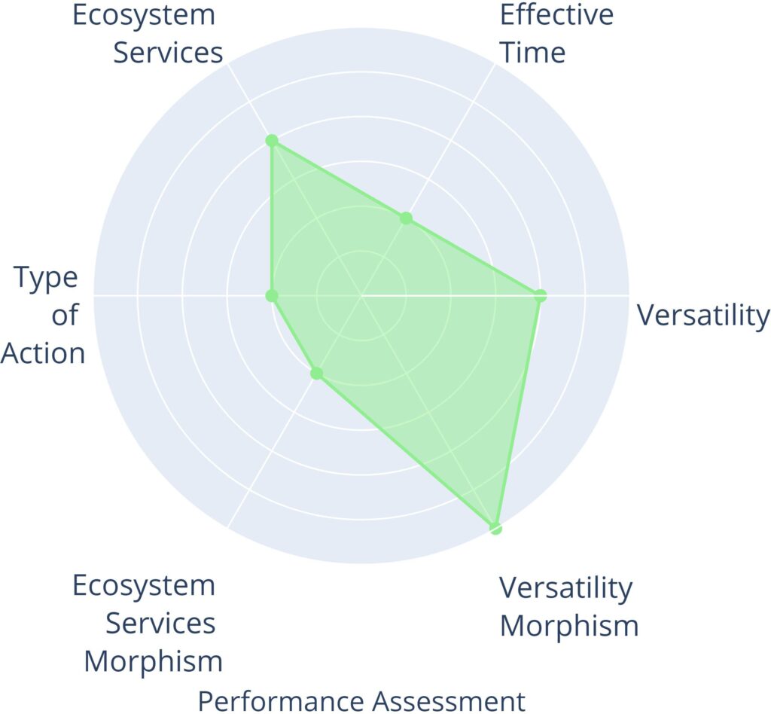Click the Effective Time data point

pos(406,218)
